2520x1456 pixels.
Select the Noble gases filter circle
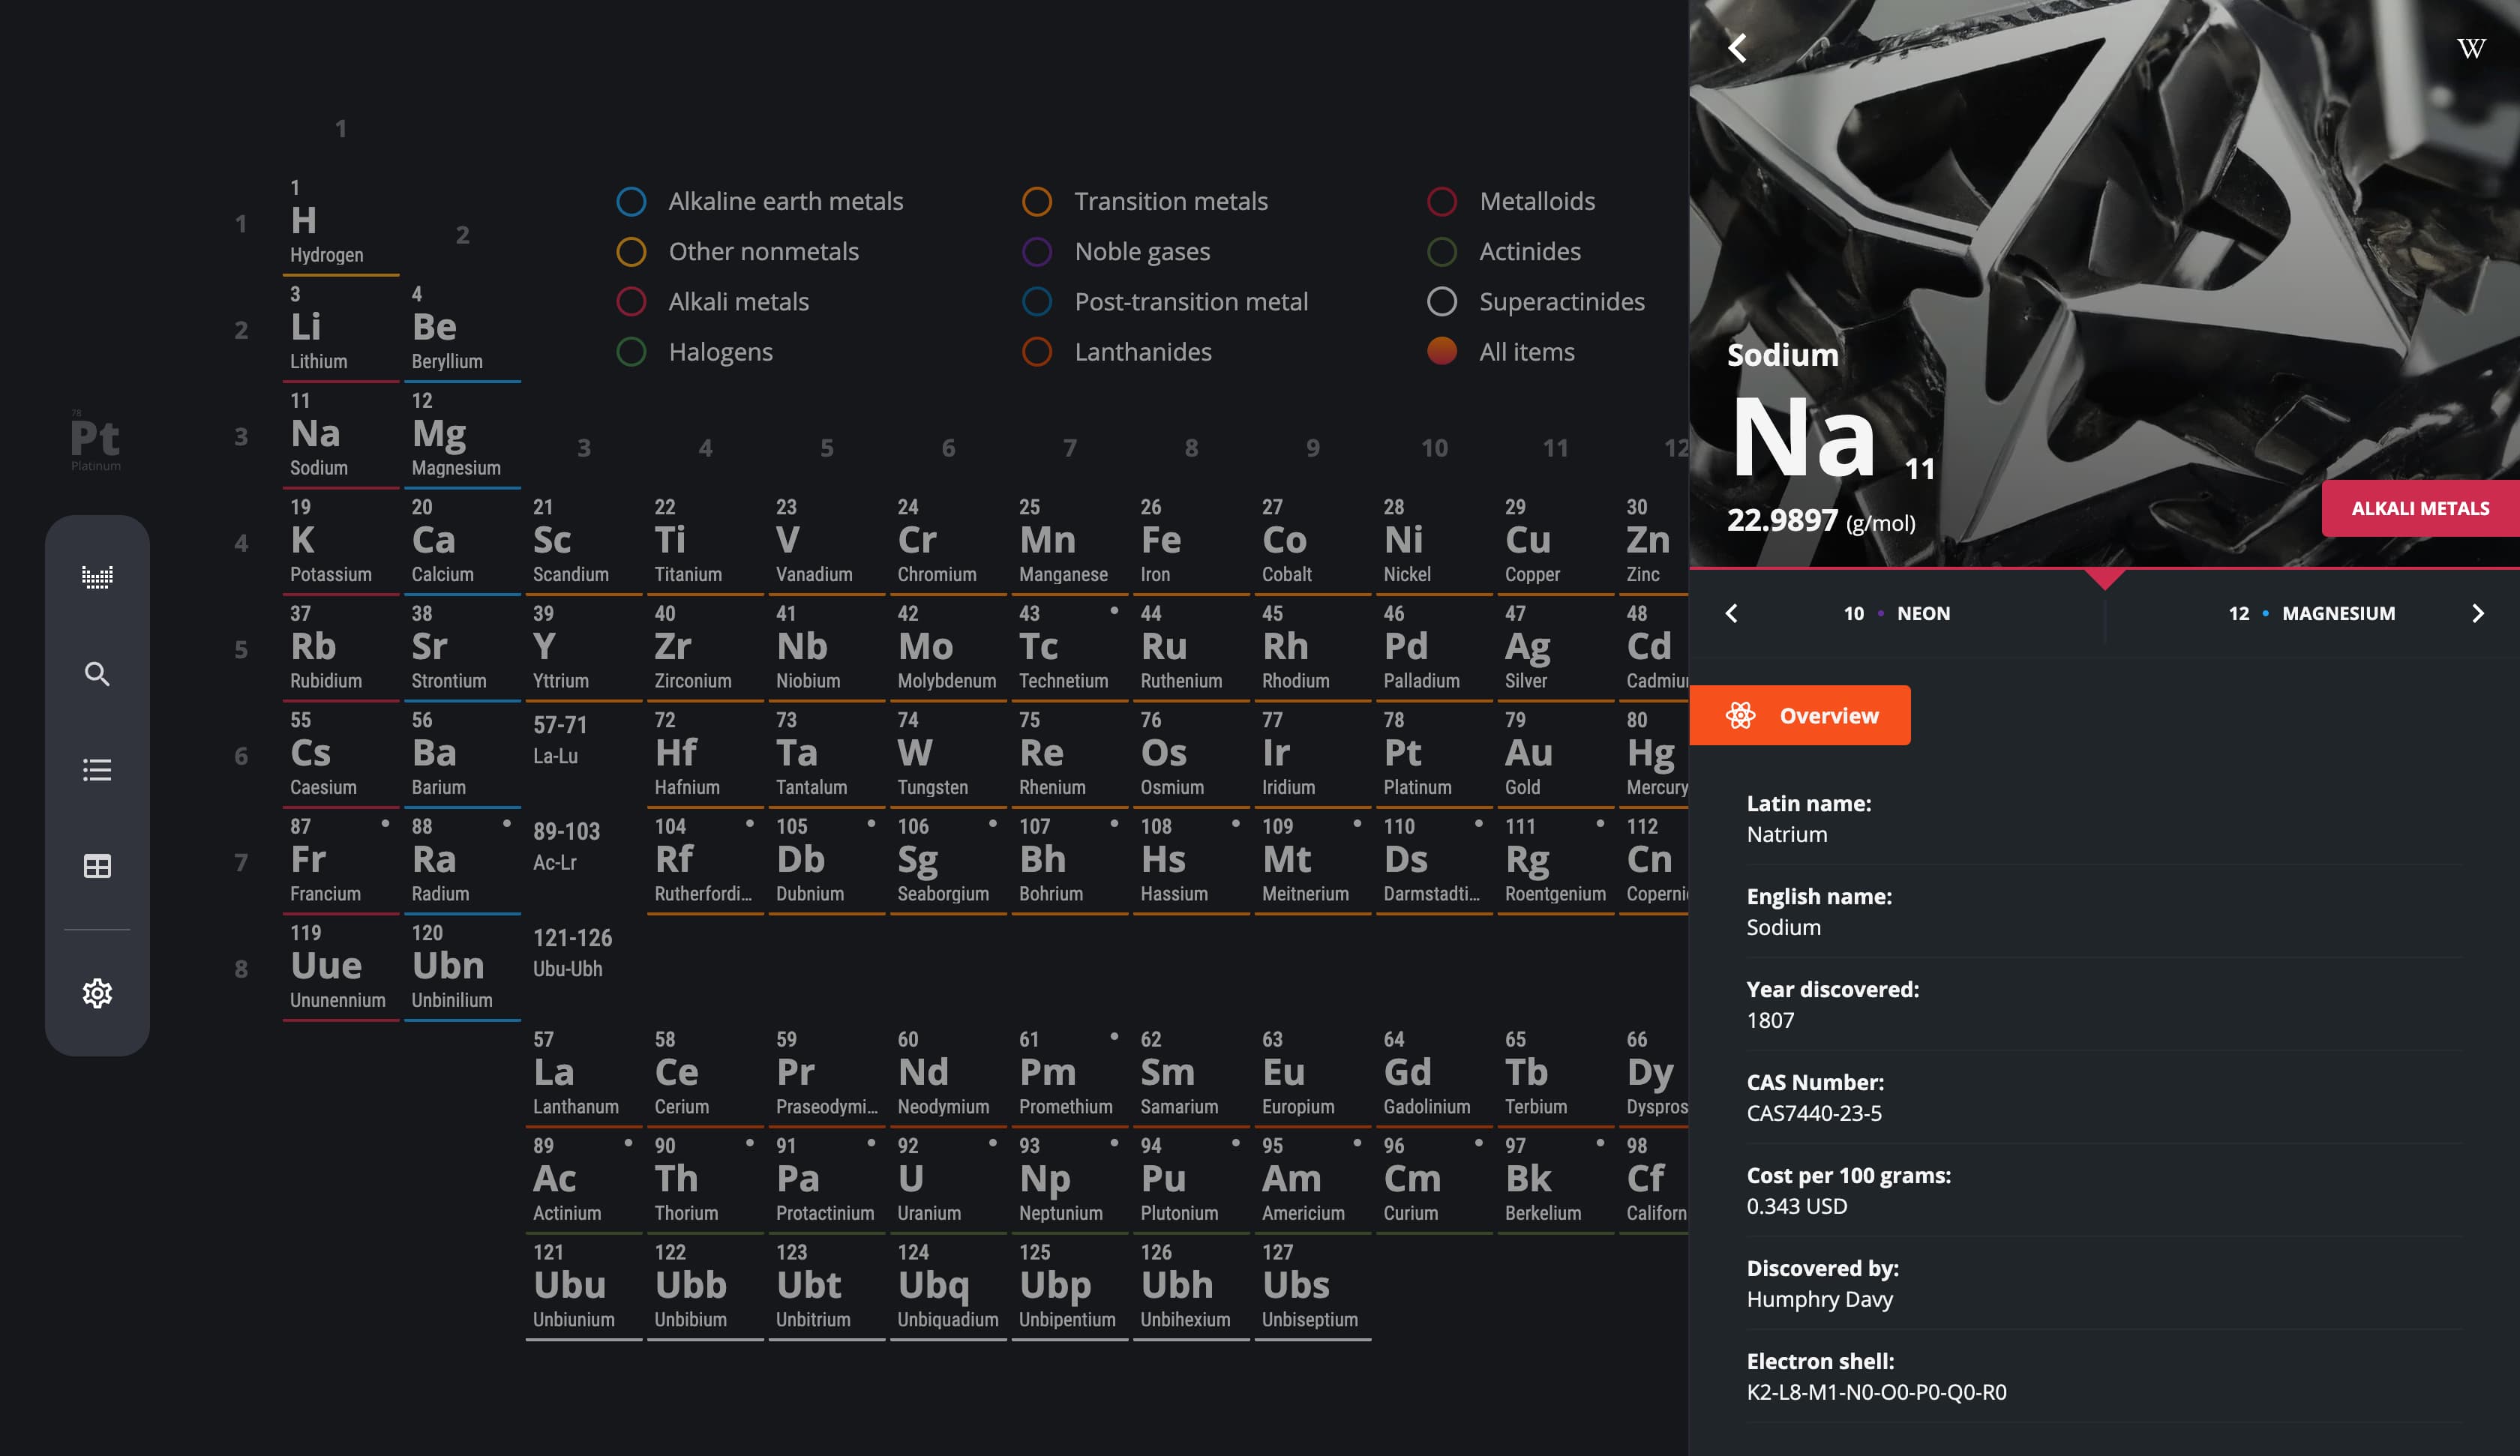point(1037,252)
